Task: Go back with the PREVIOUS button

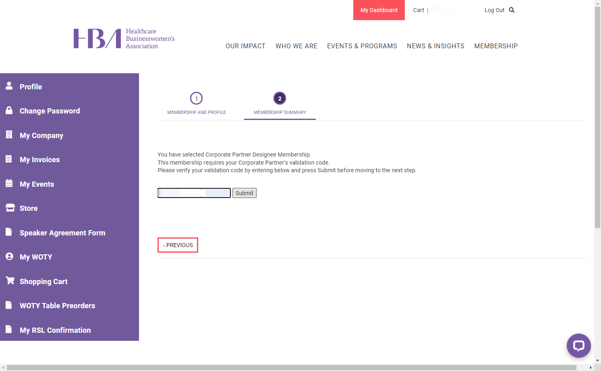Action: click(178, 245)
